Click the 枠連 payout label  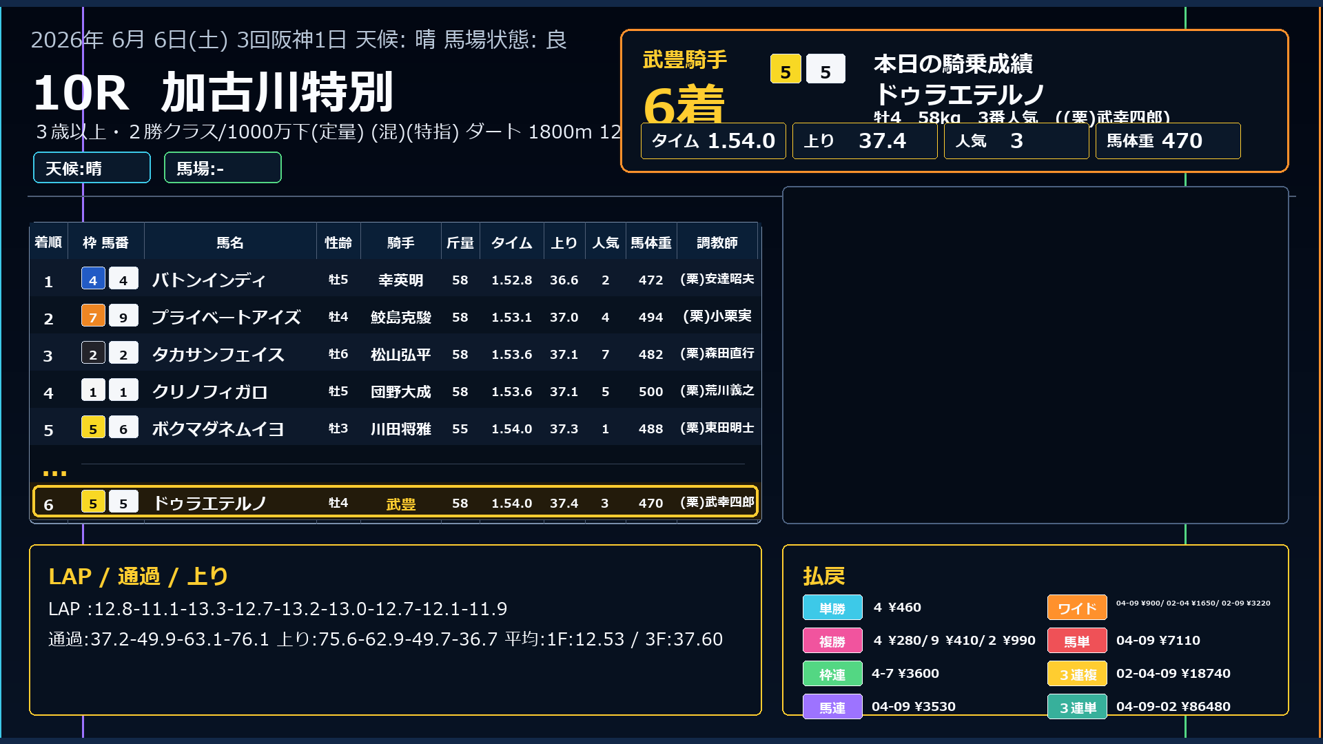pyautogui.click(x=832, y=674)
